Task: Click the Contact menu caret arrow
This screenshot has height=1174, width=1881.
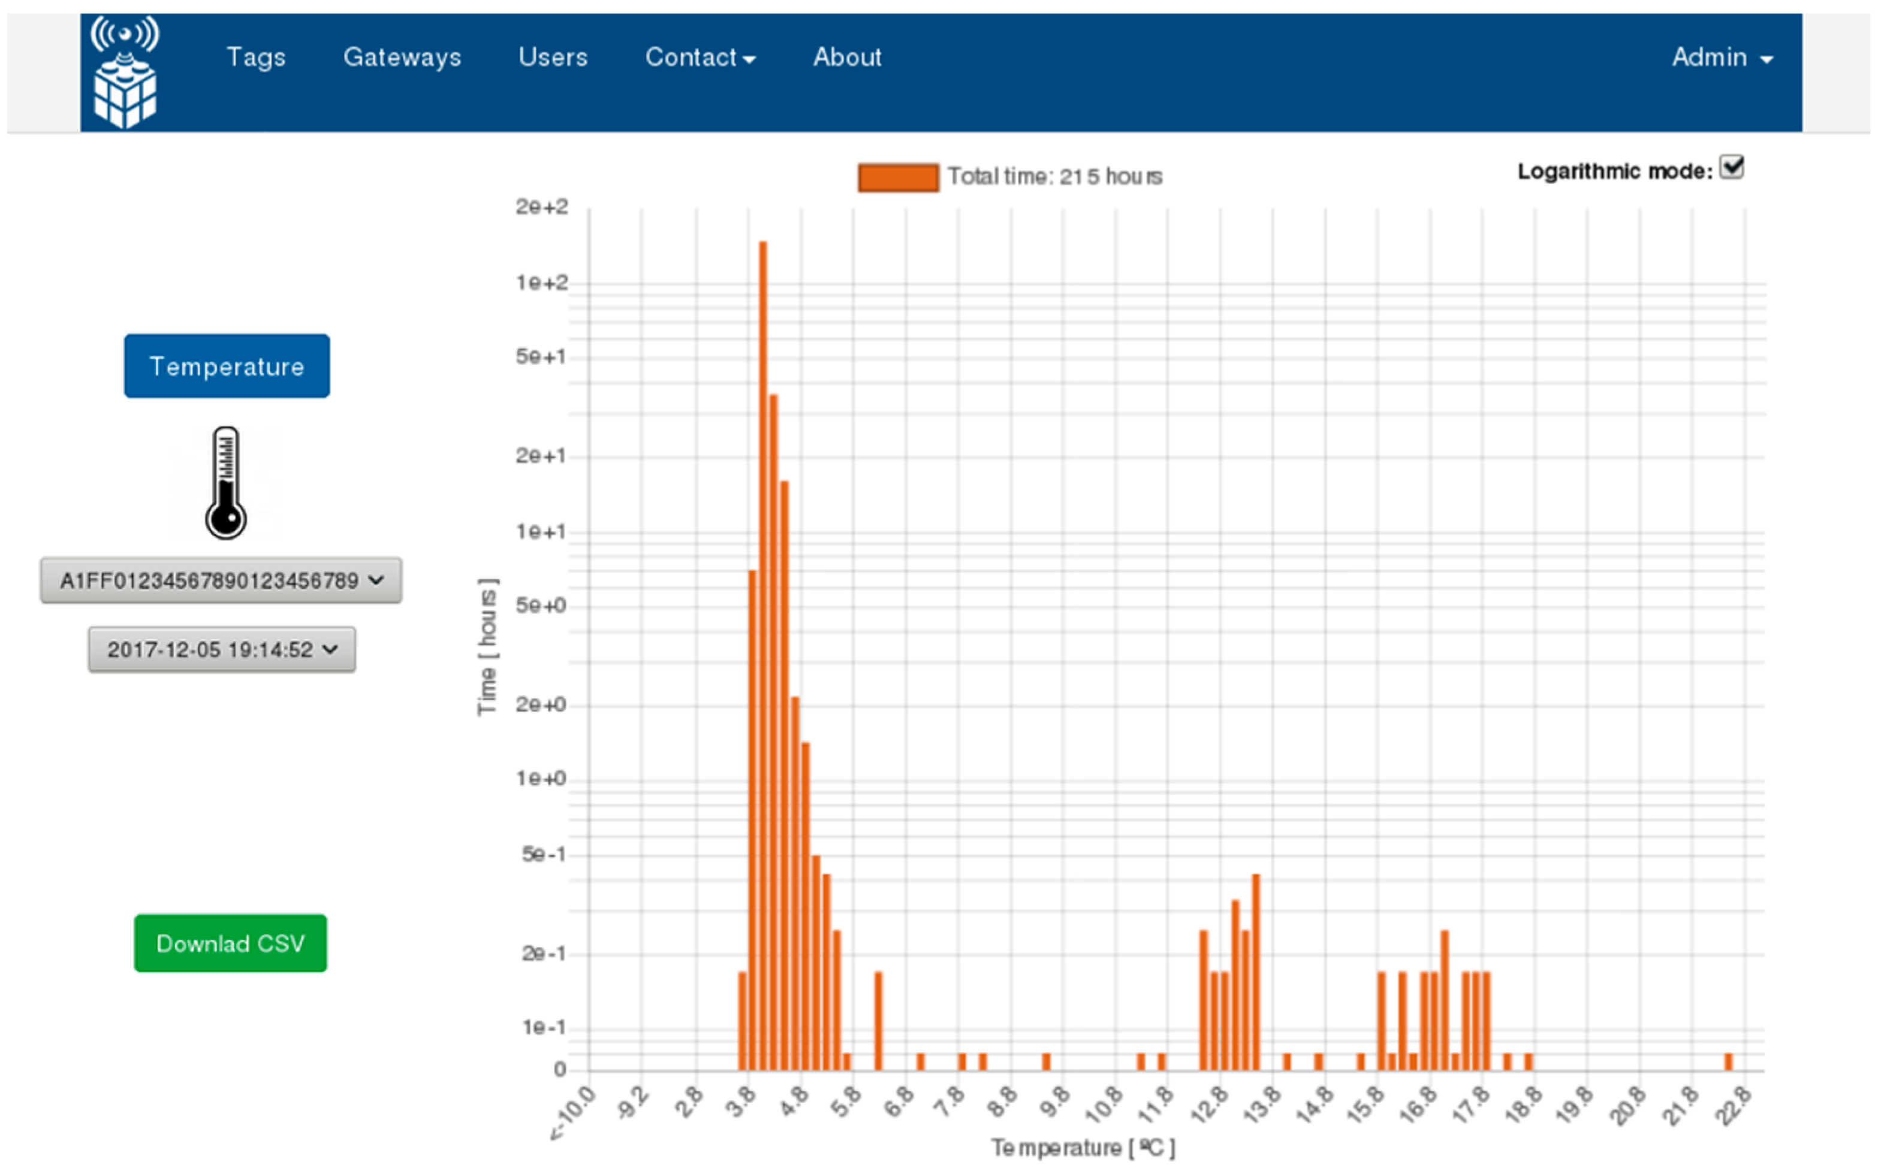Action: (749, 60)
